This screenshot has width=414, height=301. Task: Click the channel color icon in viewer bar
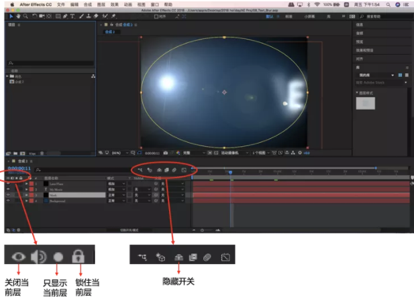pyautogui.click(x=178, y=153)
